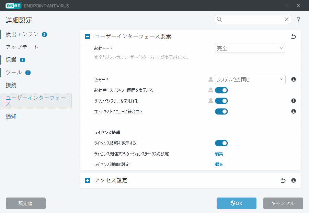Click the info icon beside コンテキストメニューに統合する
Screen dimensions: 309x213
point(293,111)
